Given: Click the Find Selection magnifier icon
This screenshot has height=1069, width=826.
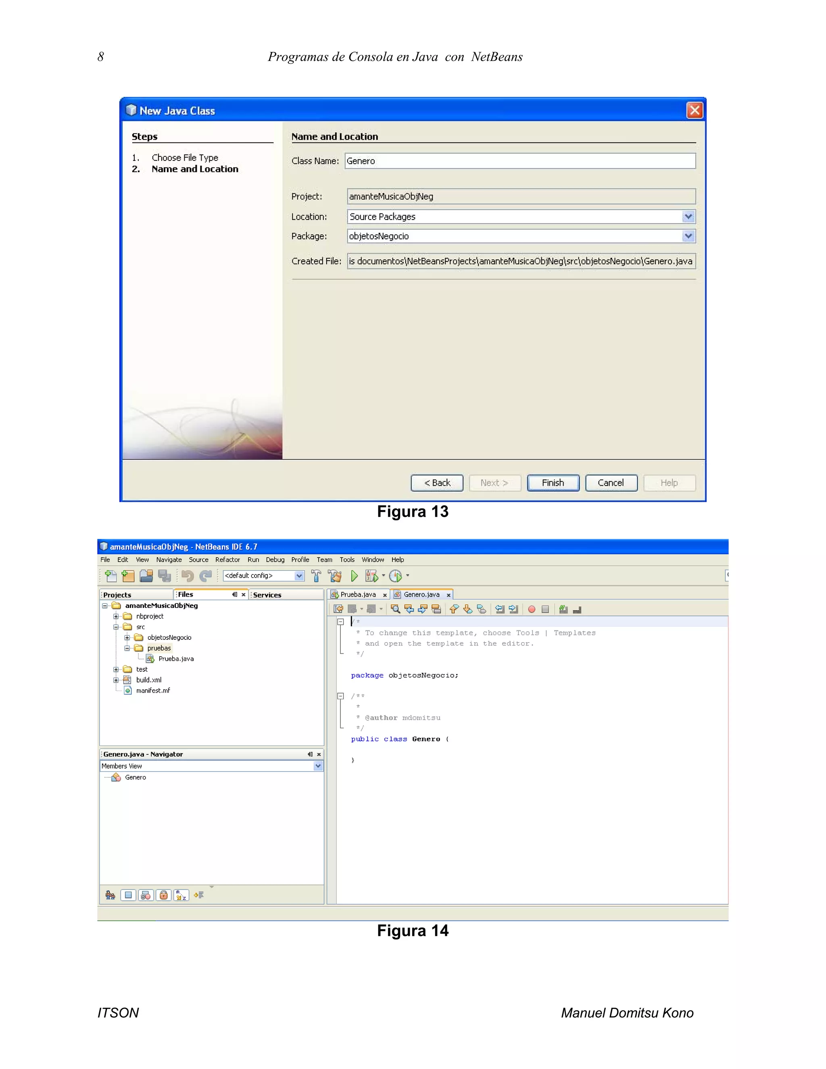Looking at the screenshot, I should [395, 609].
